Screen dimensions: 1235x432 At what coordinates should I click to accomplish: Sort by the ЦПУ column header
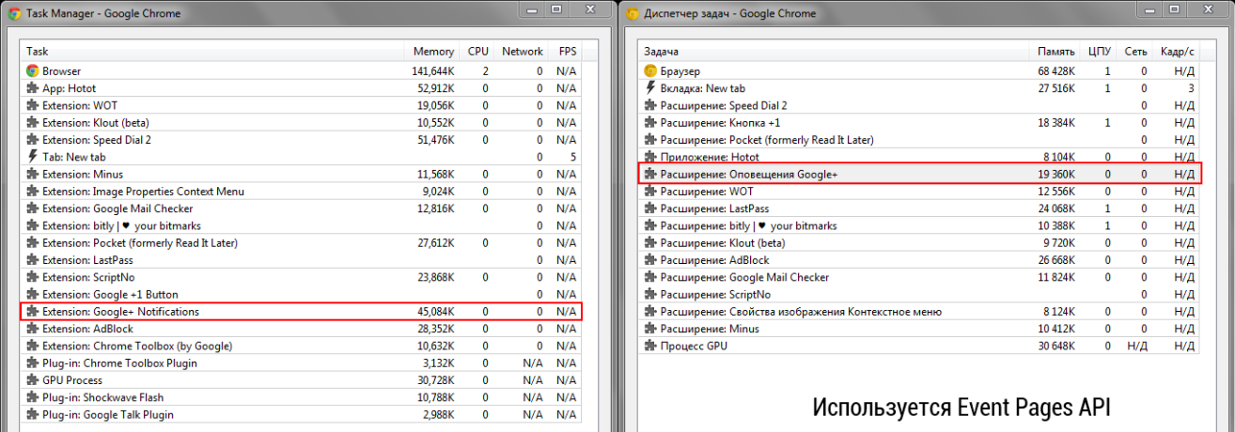[1099, 52]
